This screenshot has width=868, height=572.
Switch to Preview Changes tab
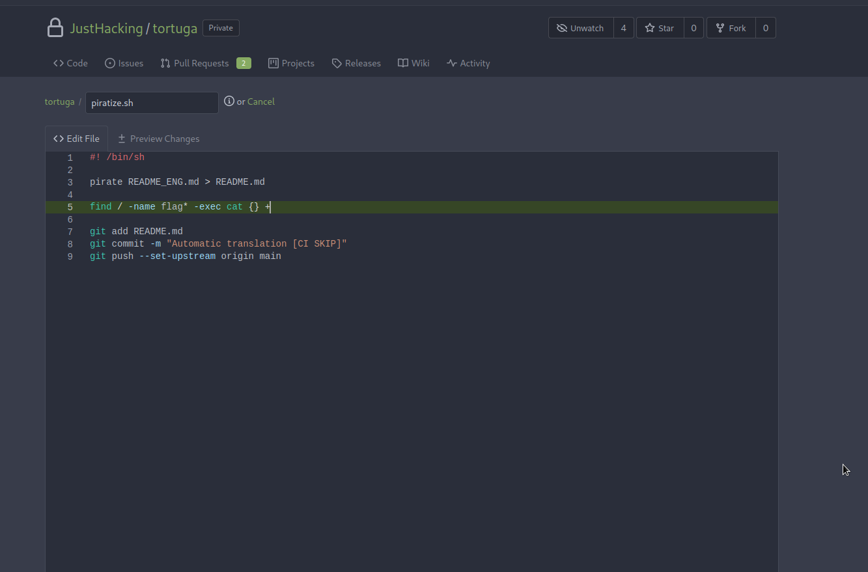pos(158,139)
